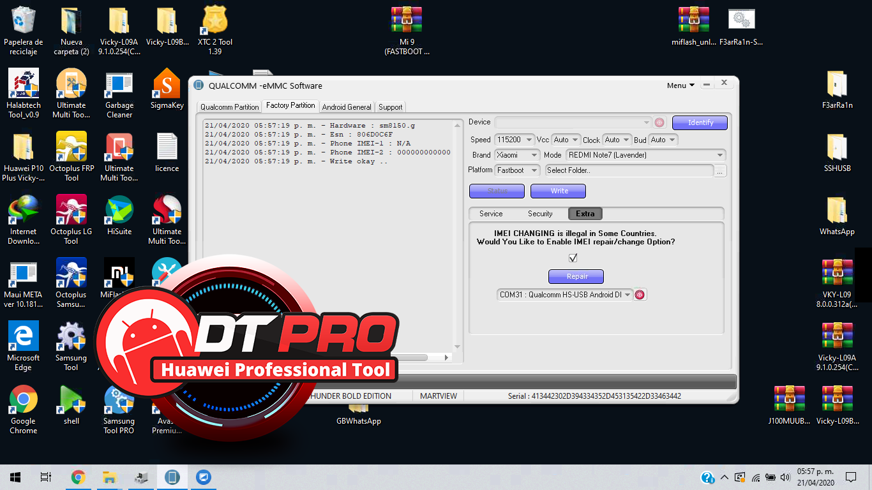This screenshot has height=490, width=872.
Task: Open File Explorer from the taskbar
Action: 110,477
